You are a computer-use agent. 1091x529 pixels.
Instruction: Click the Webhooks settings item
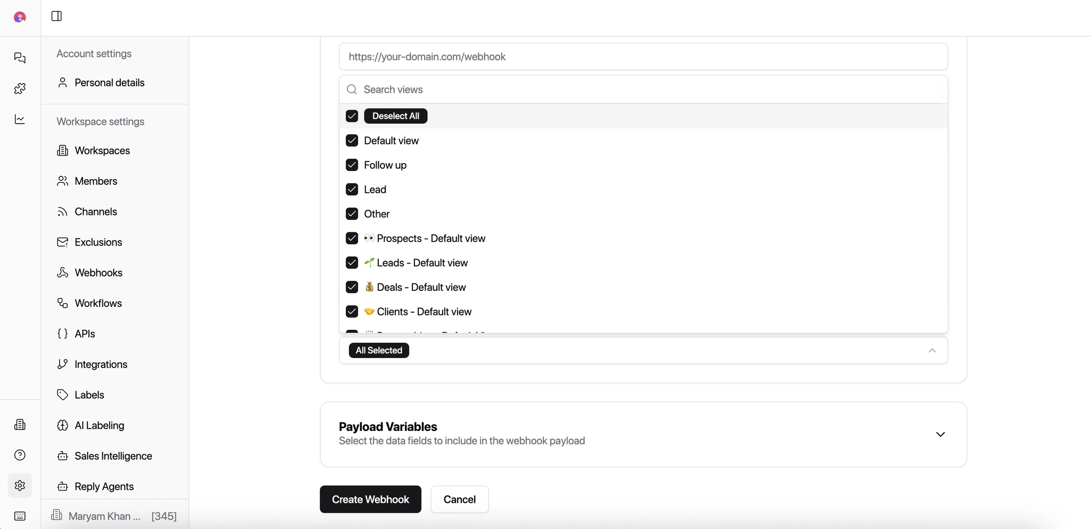99,272
